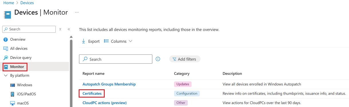Click the Description column header
This screenshot has height=107, width=349.
tap(232, 74)
